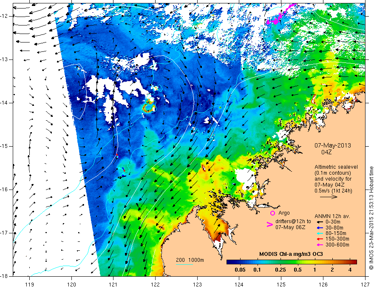Image resolution: width=374 pixels, height=289 pixels.
Task: Click the '122' longitude axis label
Action: coord(155,284)
